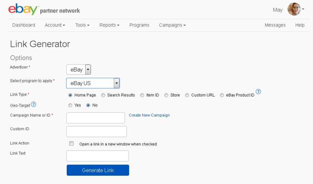Go to the Dashboard menu item
Screen dimensions: 313x184
click(x=24, y=25)
